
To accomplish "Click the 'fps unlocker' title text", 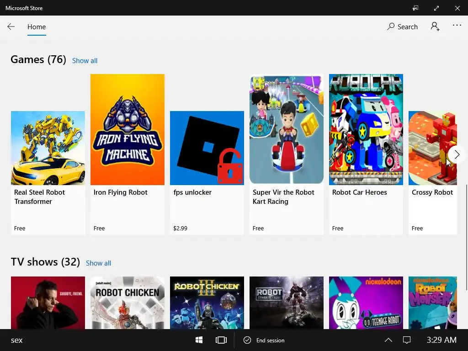I will (192, 192).
